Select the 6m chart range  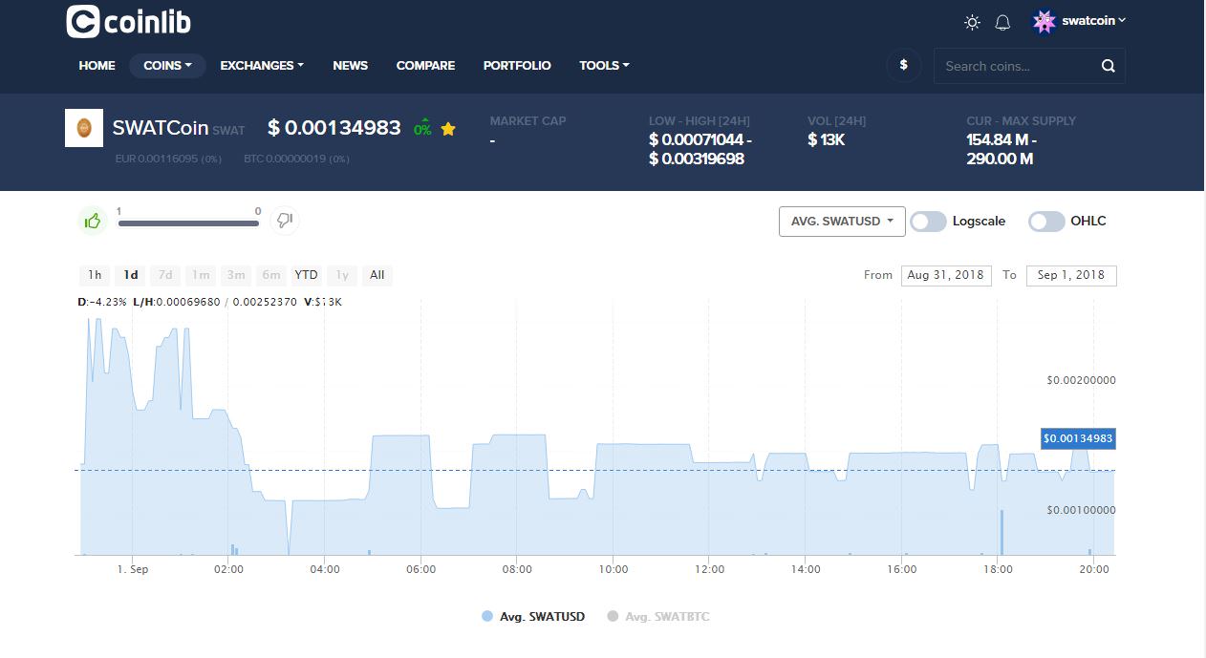point(271,275)
